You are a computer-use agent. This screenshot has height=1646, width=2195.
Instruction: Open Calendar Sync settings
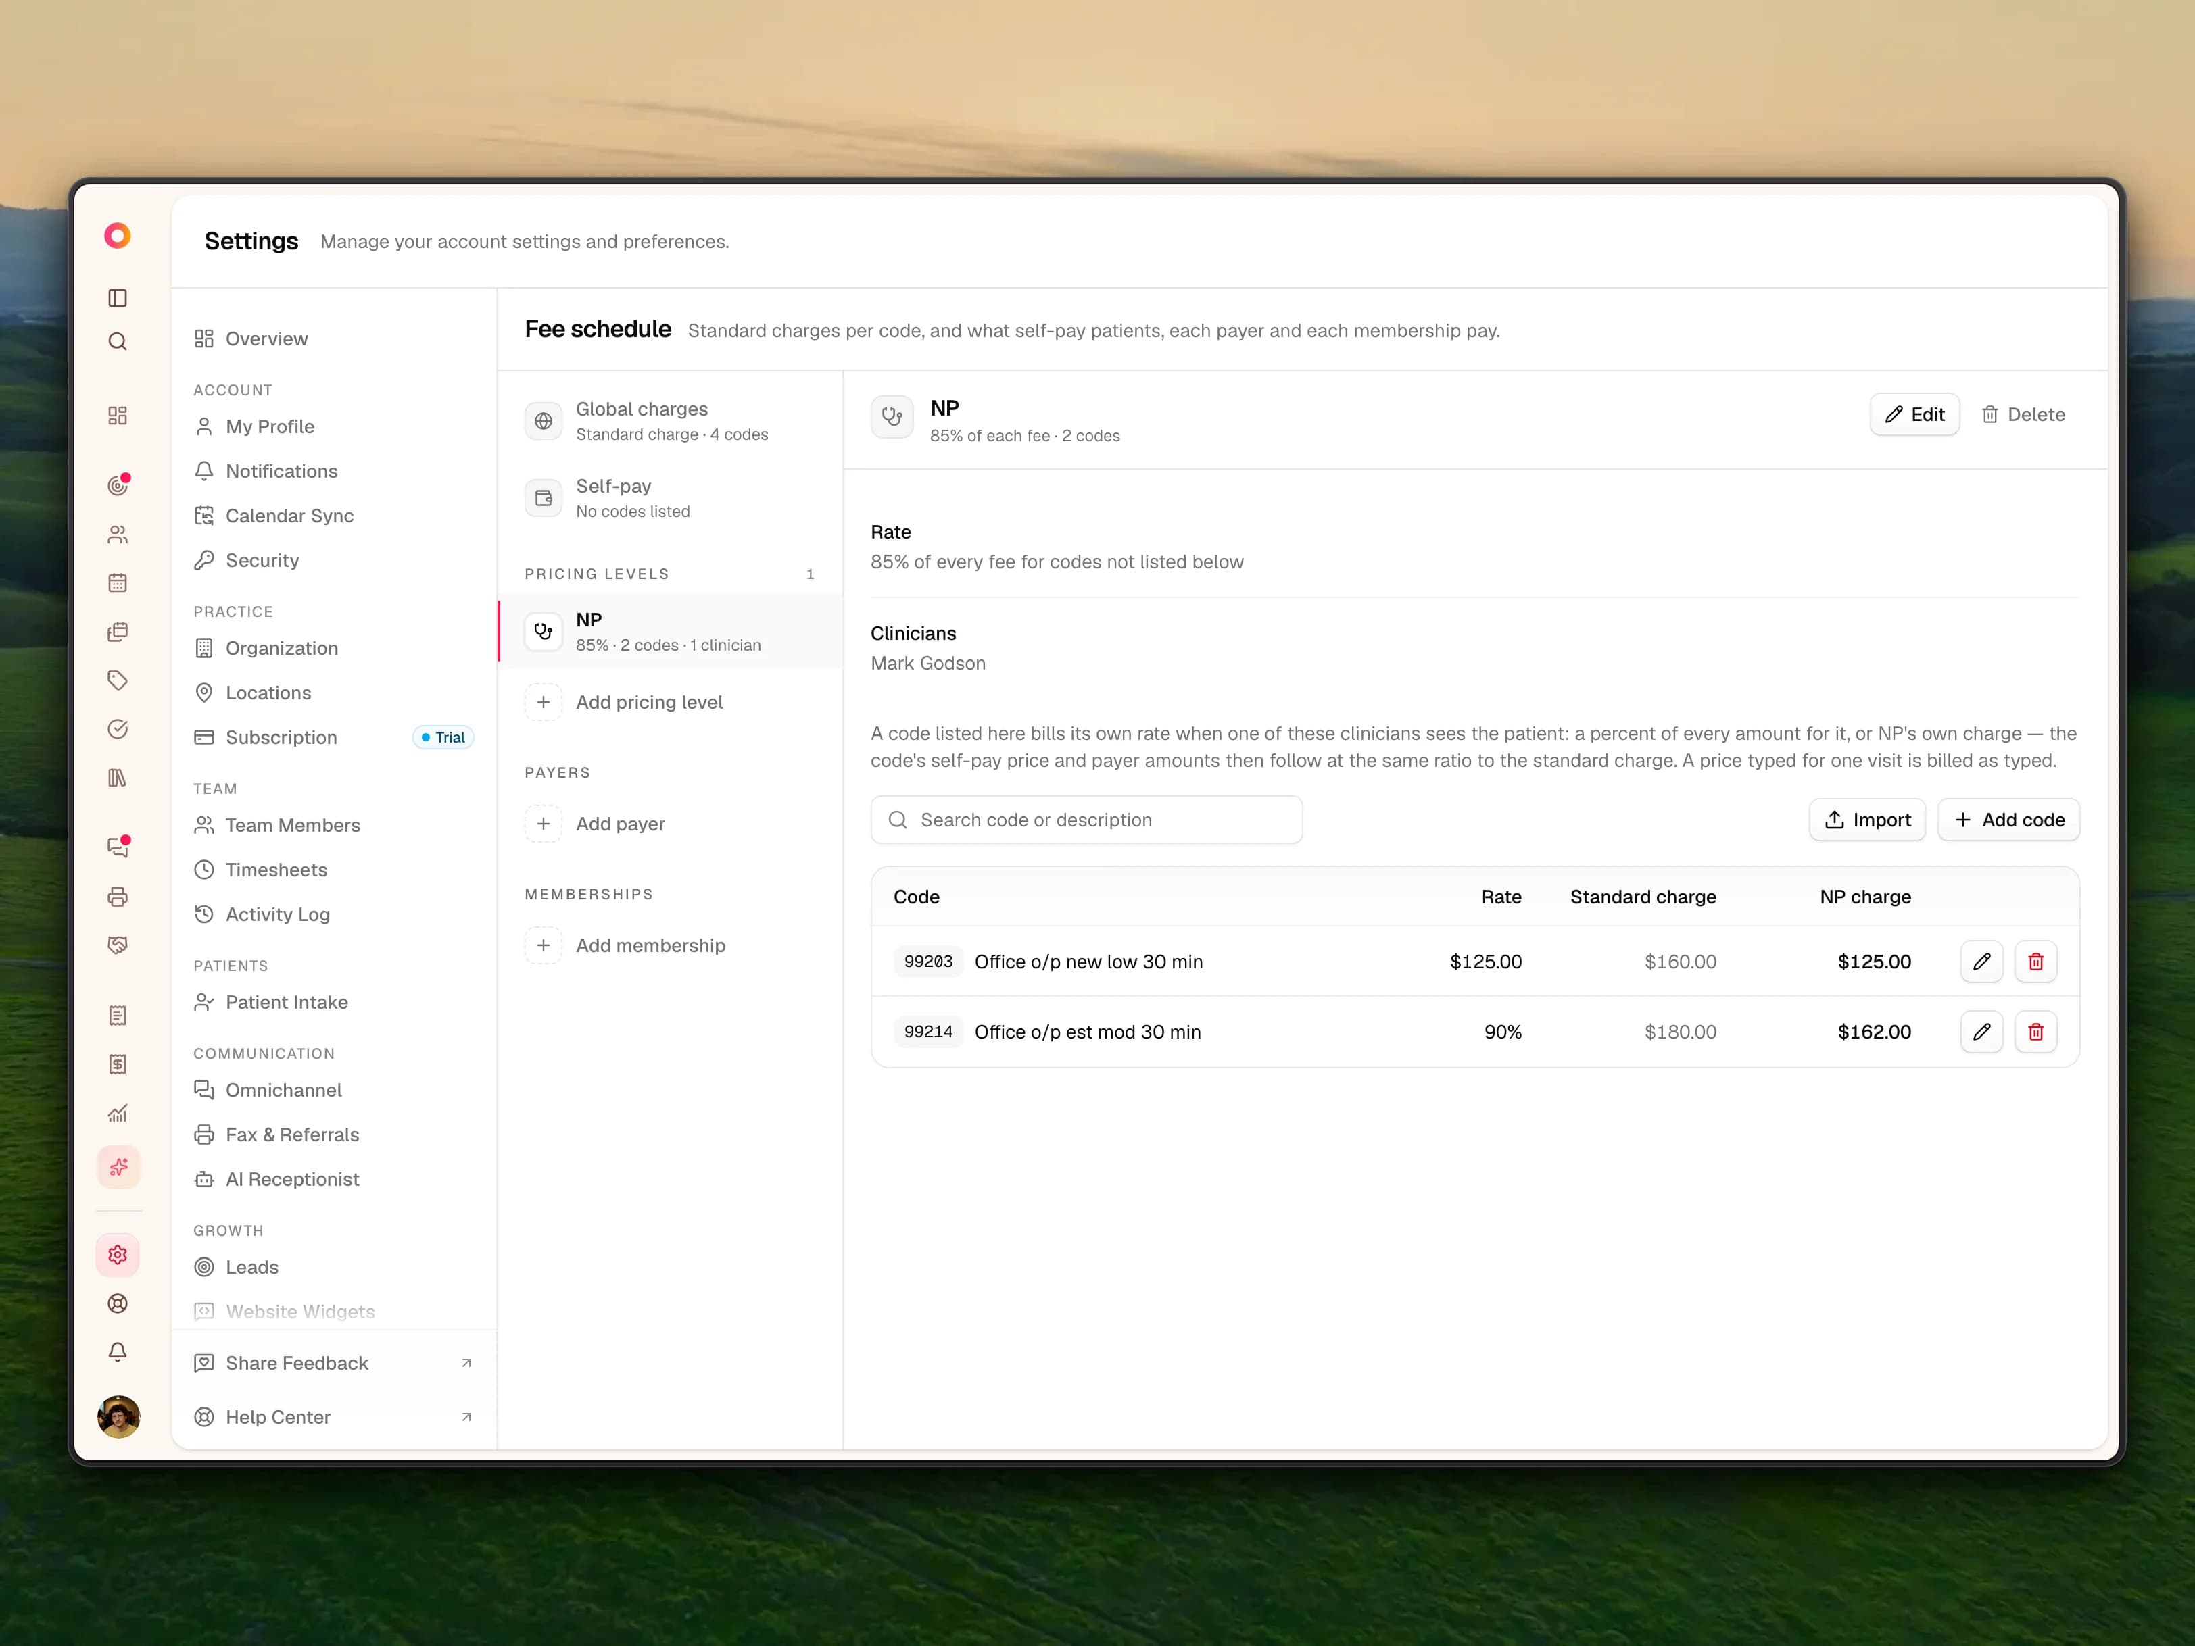coord(333,516)
